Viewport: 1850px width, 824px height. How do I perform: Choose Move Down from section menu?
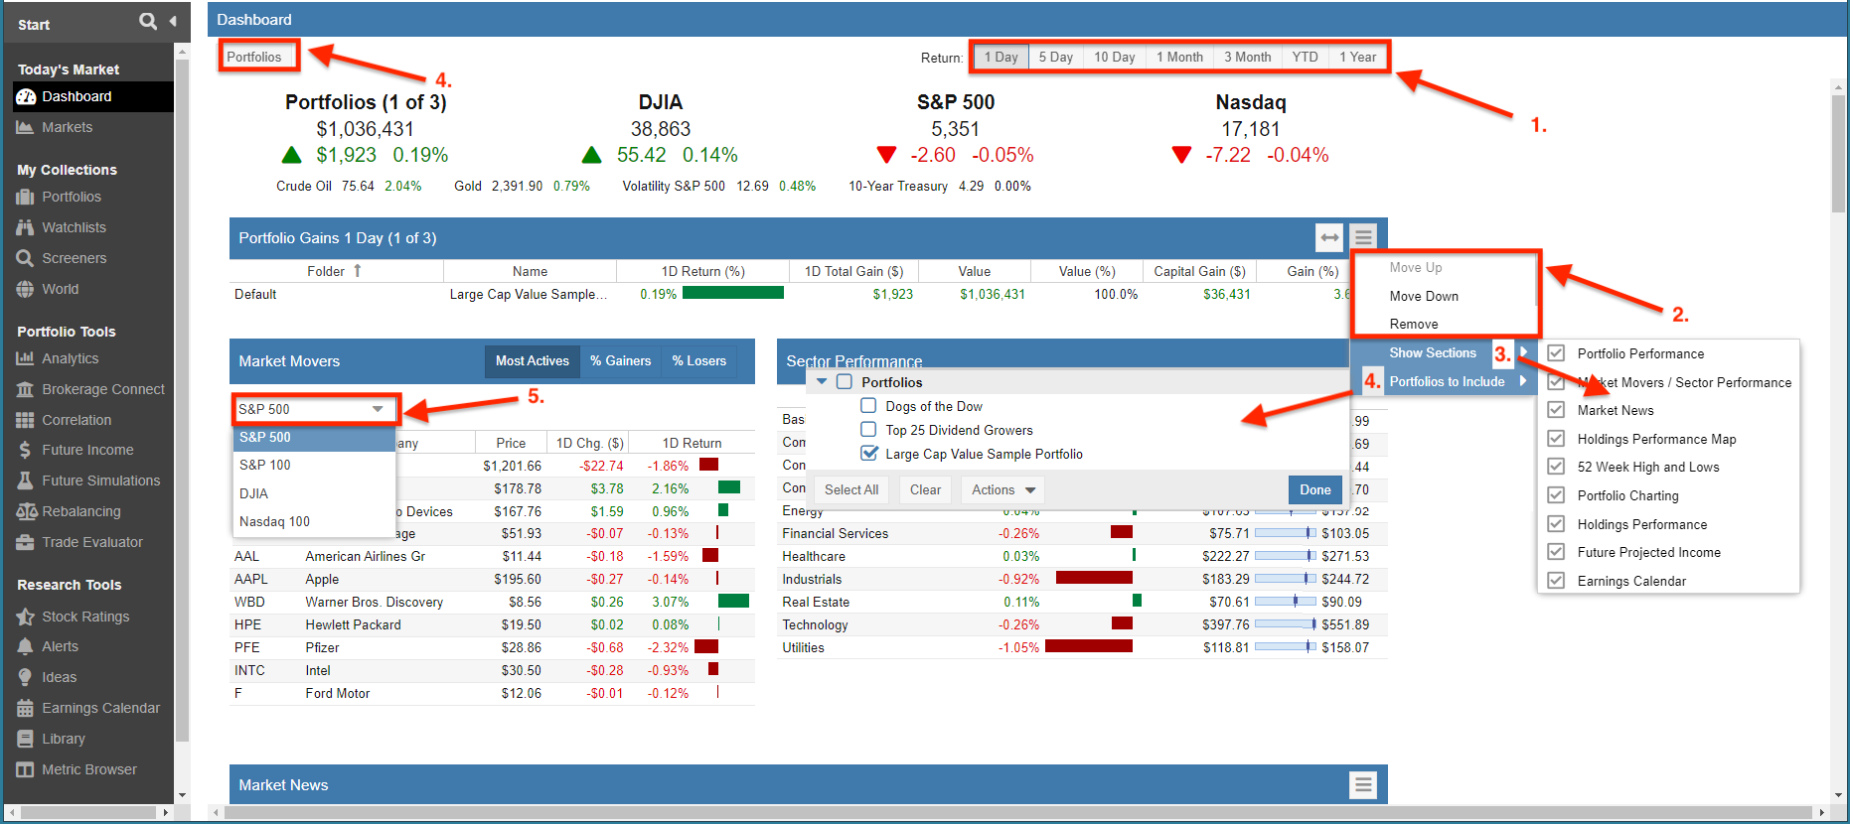[1424, 296]
